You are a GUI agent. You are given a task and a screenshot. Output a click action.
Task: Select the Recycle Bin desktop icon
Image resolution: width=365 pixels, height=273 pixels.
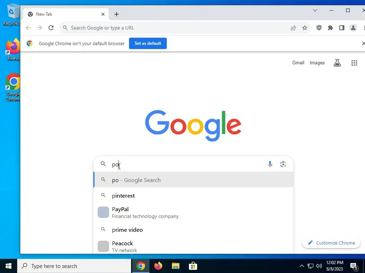(x=12, y=15)
